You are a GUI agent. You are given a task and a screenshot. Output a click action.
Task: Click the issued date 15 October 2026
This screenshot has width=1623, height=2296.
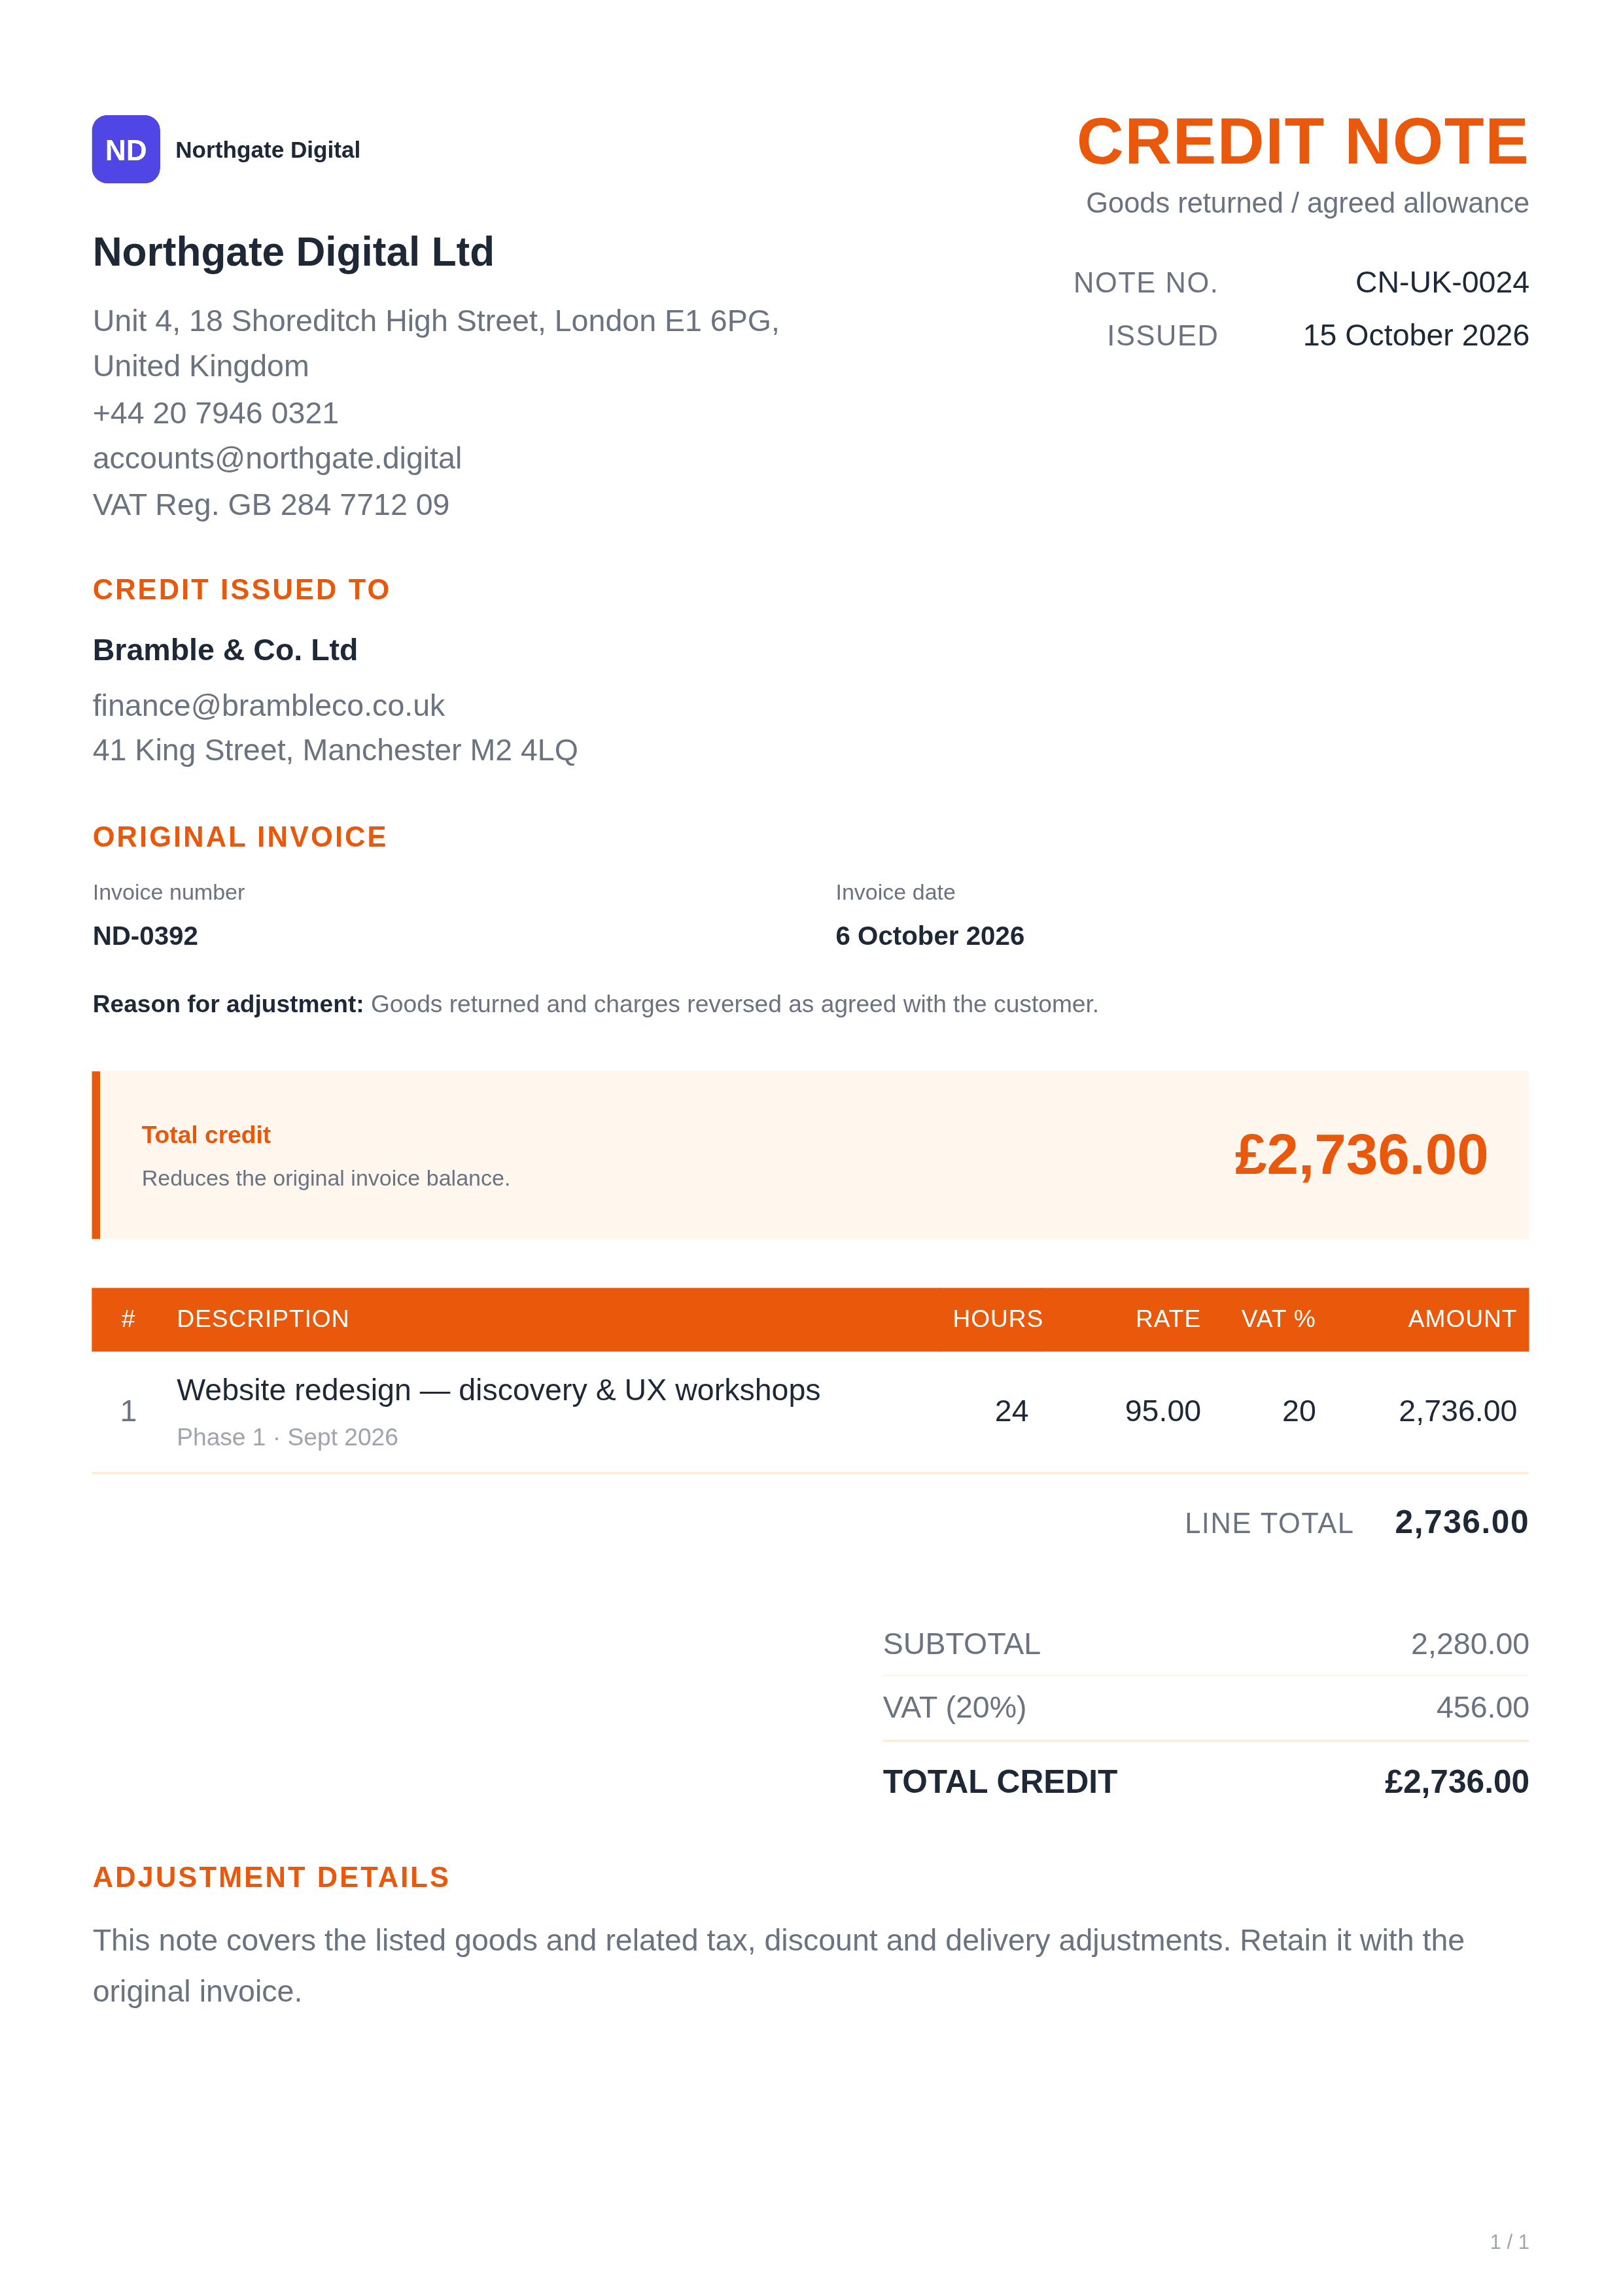tap(1415, 335)
